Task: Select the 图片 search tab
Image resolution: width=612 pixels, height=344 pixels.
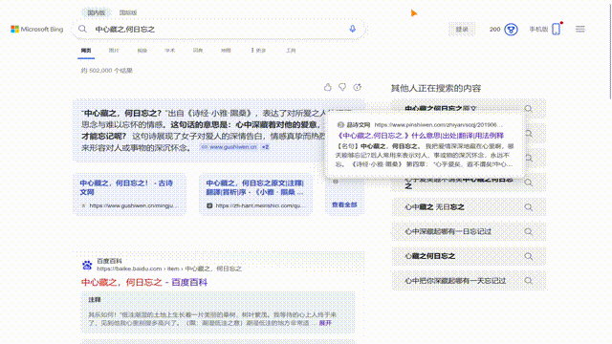Action: point(114,51)
